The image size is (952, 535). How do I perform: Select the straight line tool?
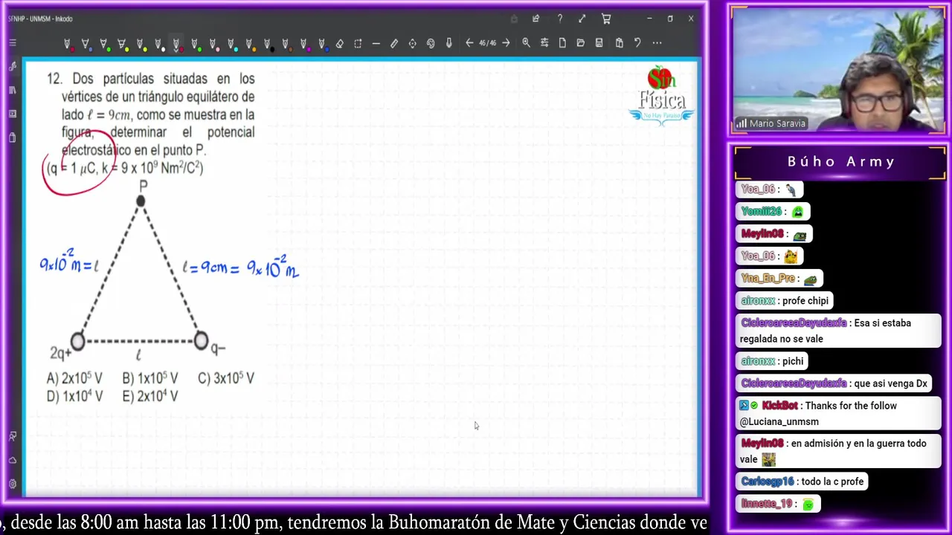[376, 44]
